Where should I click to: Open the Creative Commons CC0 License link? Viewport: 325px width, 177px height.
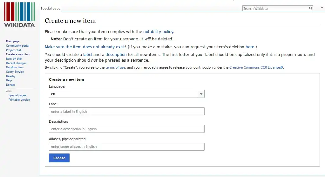(256, 68)
